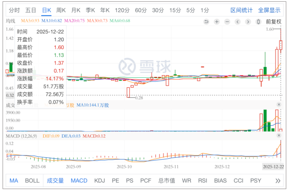This screenshot has width=288, height=191.
Task: Close the volume sub-chart panel
Action: (279, 105)
